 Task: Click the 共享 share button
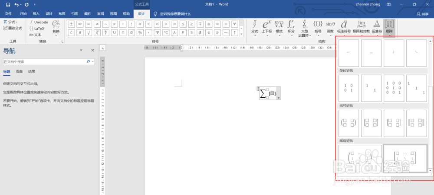pos(422,14)
